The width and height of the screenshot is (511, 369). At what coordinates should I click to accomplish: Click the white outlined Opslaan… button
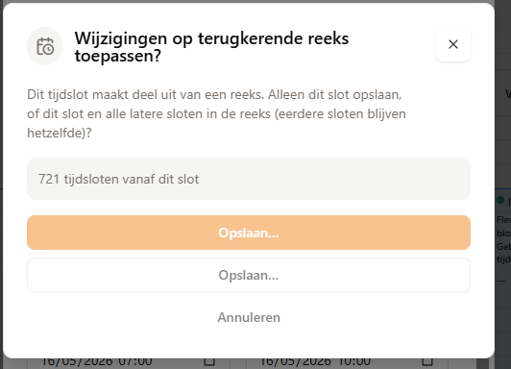pyautogui.click(x=249, y=275)
